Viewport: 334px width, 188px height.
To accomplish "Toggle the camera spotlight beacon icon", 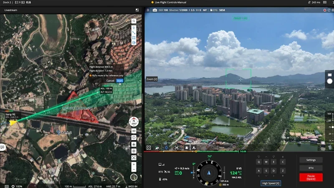I will 187,147.
